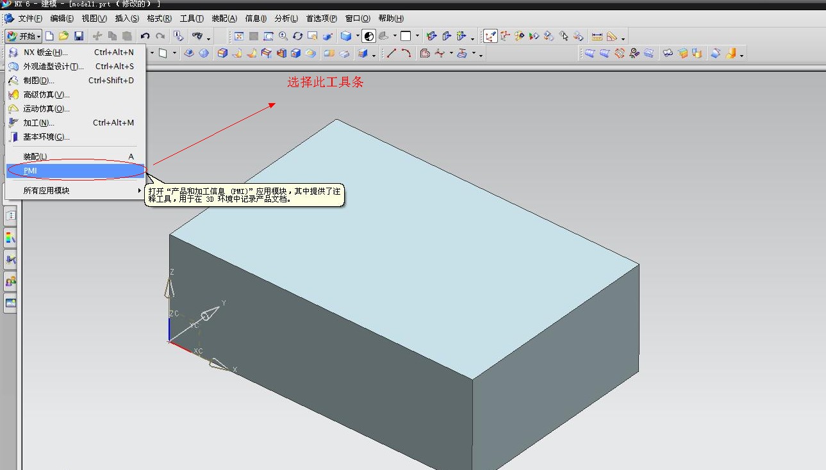Screen dimensions: 826x470
Task: Select 外观造型设计(T) application entry
Action: pyautogui.click(x=76, y=67)
